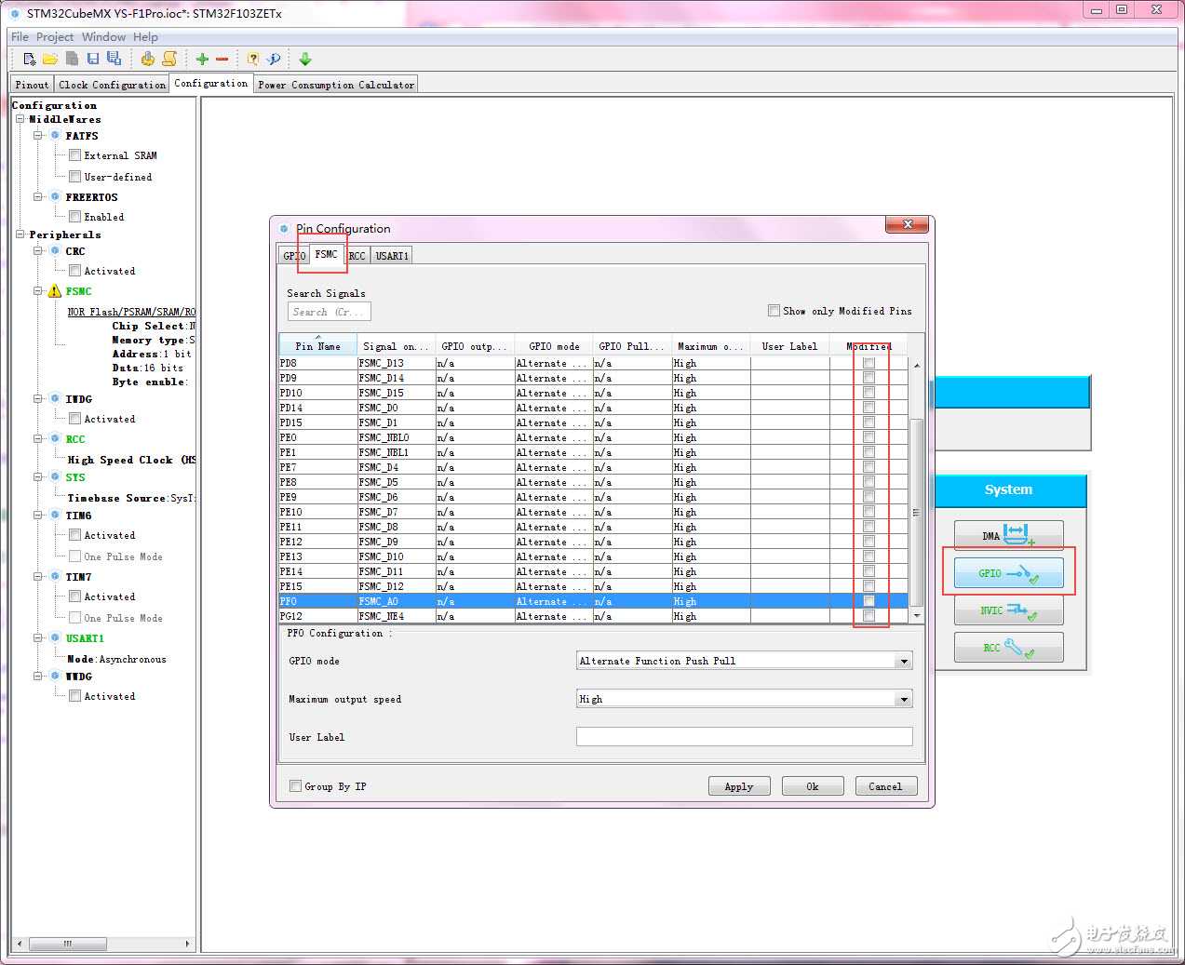Viewport: 1185px width, 965px height.
Task: Open the DMA system configuration
Action: [x=1008, y=536]
